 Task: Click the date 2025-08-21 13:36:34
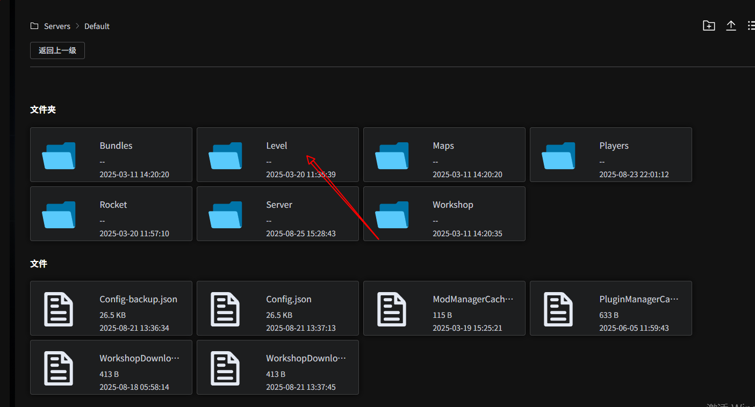(x=134, y=328)
